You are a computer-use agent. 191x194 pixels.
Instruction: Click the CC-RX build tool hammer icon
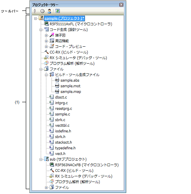coord(46,52)
